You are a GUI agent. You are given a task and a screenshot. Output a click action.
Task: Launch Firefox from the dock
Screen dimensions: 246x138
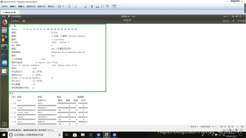point(5,22)
